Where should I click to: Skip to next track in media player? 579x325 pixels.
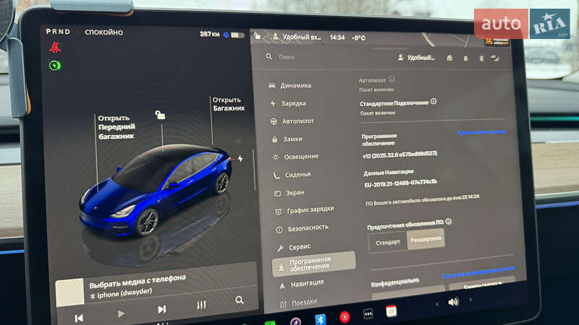pos(161,310)
